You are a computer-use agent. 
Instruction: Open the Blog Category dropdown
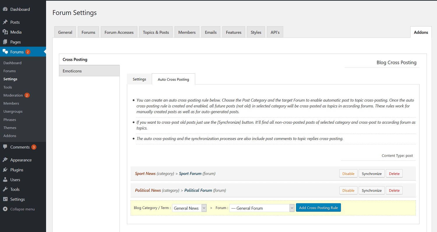pyautogui.click(x=189, y=208)
